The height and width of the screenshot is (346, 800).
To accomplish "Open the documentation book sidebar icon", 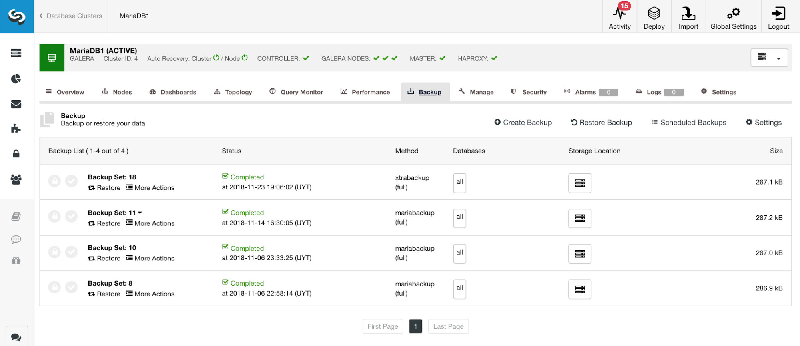I will click(16, 217).
